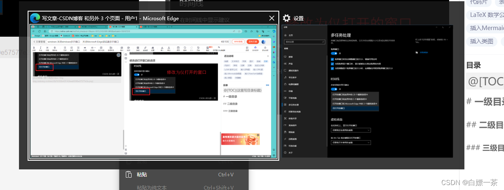Toggle first 贴靠窗口 checkbox in Settings preview
504x190 pixels.
point(332,59)
